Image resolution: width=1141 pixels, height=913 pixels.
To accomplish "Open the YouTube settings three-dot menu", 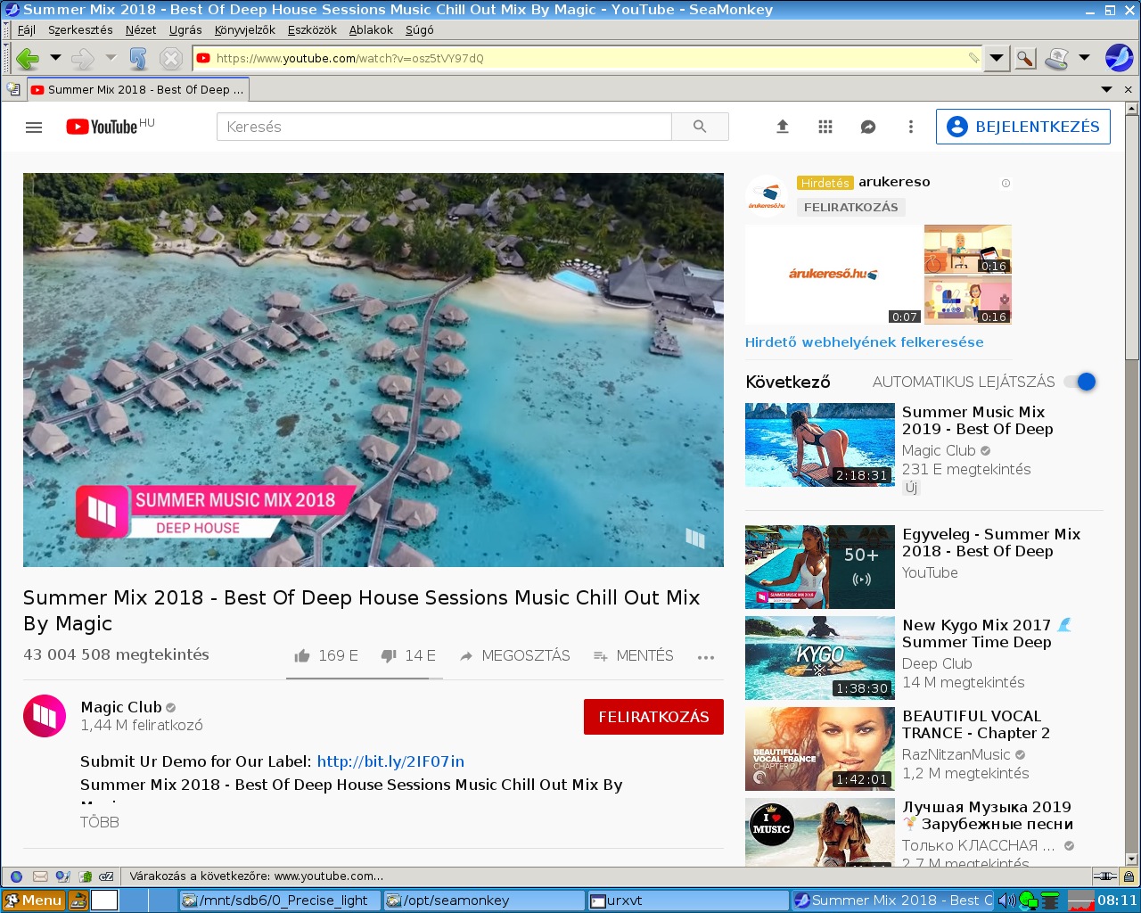I will pyautogui.click(x=910, y=127).
